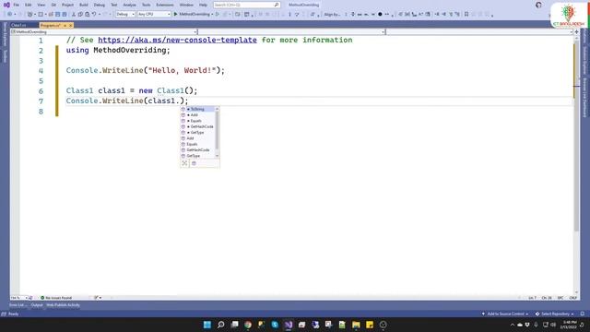The height and width of the screenshot is (332, 590).
Task: Open the Edit menu
Action: (x=29, y=5)
